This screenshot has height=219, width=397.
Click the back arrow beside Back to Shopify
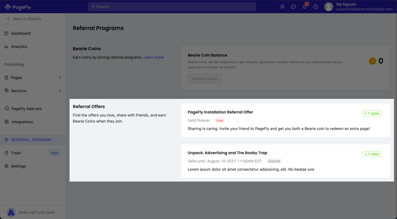9,19
